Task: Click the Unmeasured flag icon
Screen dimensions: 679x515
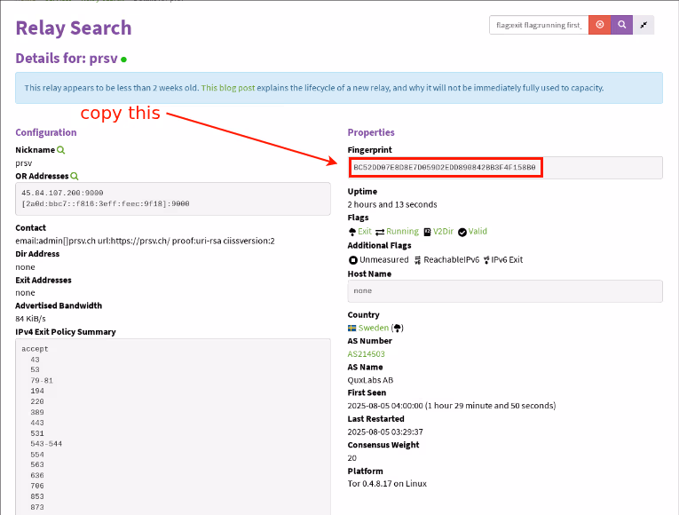Action: tap(352, 260)
